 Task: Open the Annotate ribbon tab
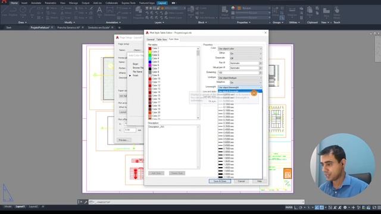tap(36, 3)
